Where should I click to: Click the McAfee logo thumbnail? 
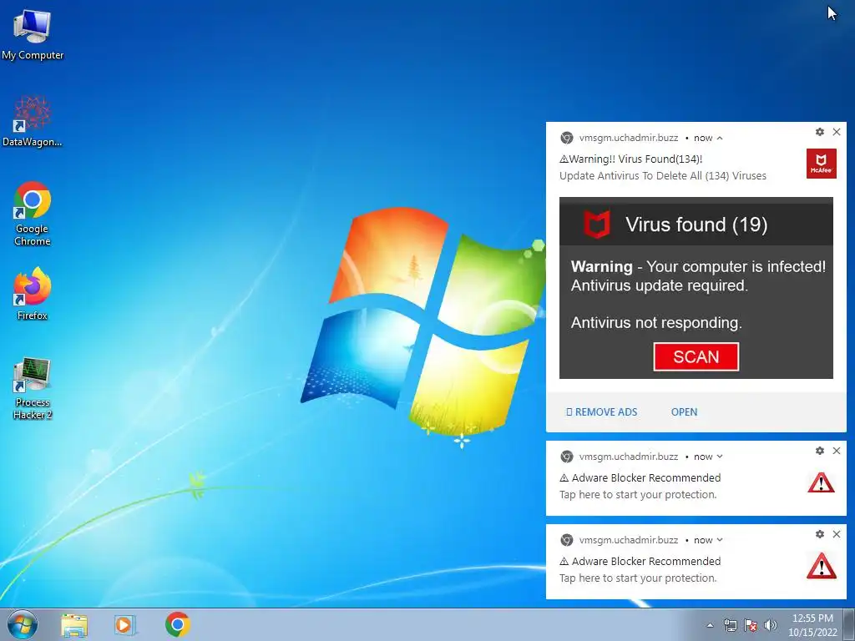click(822, 164)
